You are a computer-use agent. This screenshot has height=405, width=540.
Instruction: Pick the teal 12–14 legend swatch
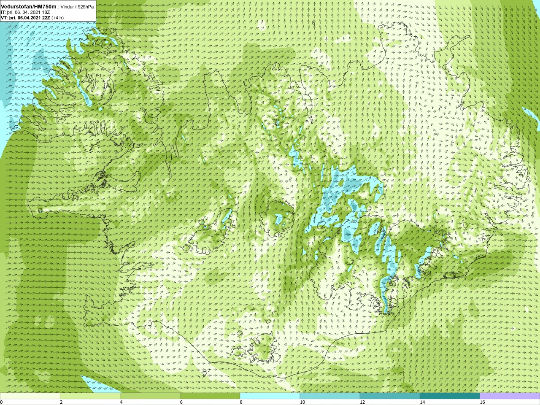click(x=390, y=396)
